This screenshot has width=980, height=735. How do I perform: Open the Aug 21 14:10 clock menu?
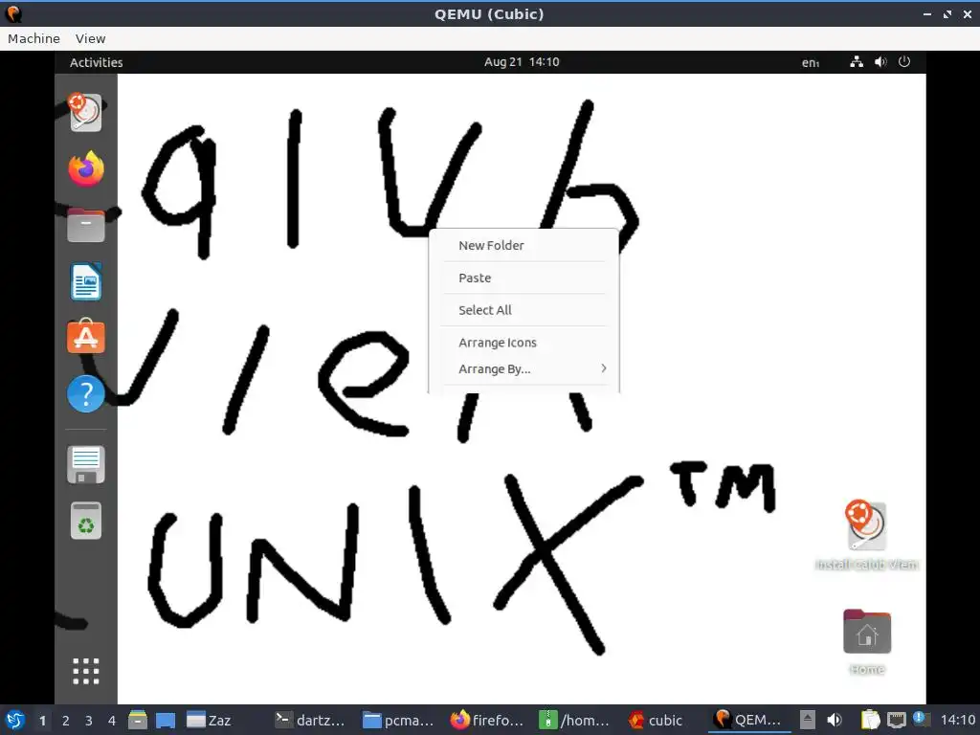[522, 62]
